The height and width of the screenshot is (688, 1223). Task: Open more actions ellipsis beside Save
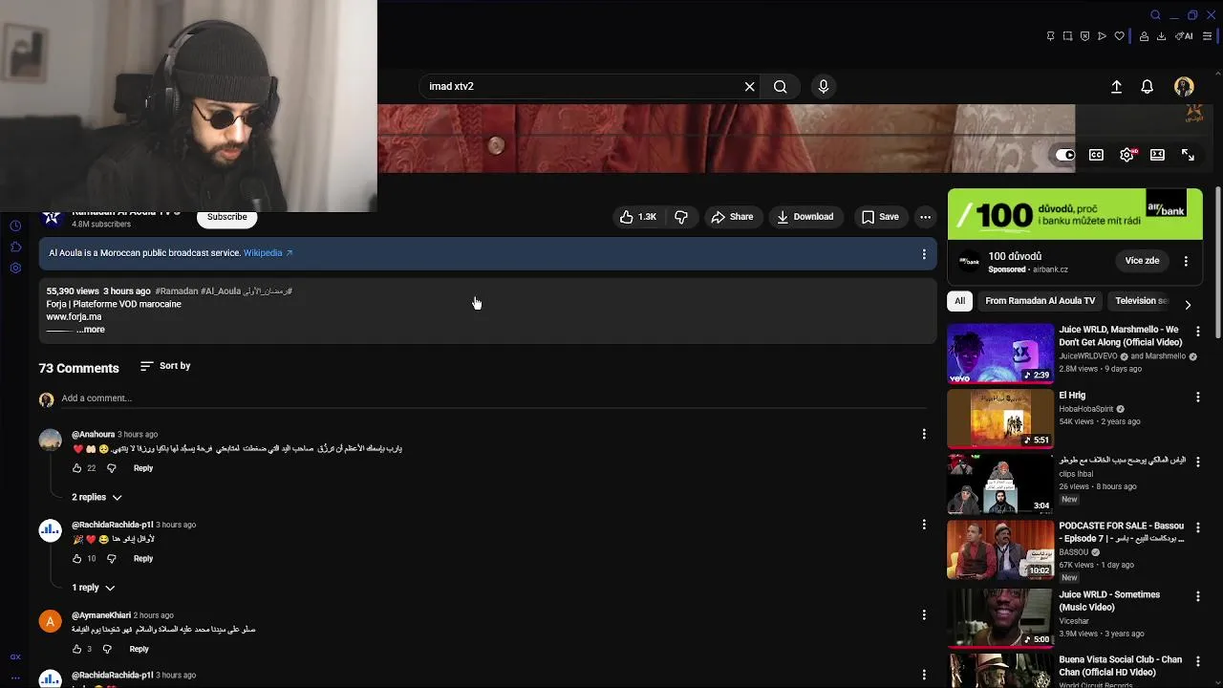click(x=925, y=217)
